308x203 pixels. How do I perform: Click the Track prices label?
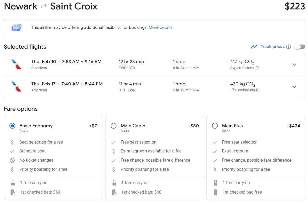tap(272, 47)
